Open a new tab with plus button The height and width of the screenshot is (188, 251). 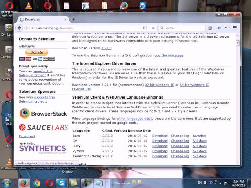73,19
